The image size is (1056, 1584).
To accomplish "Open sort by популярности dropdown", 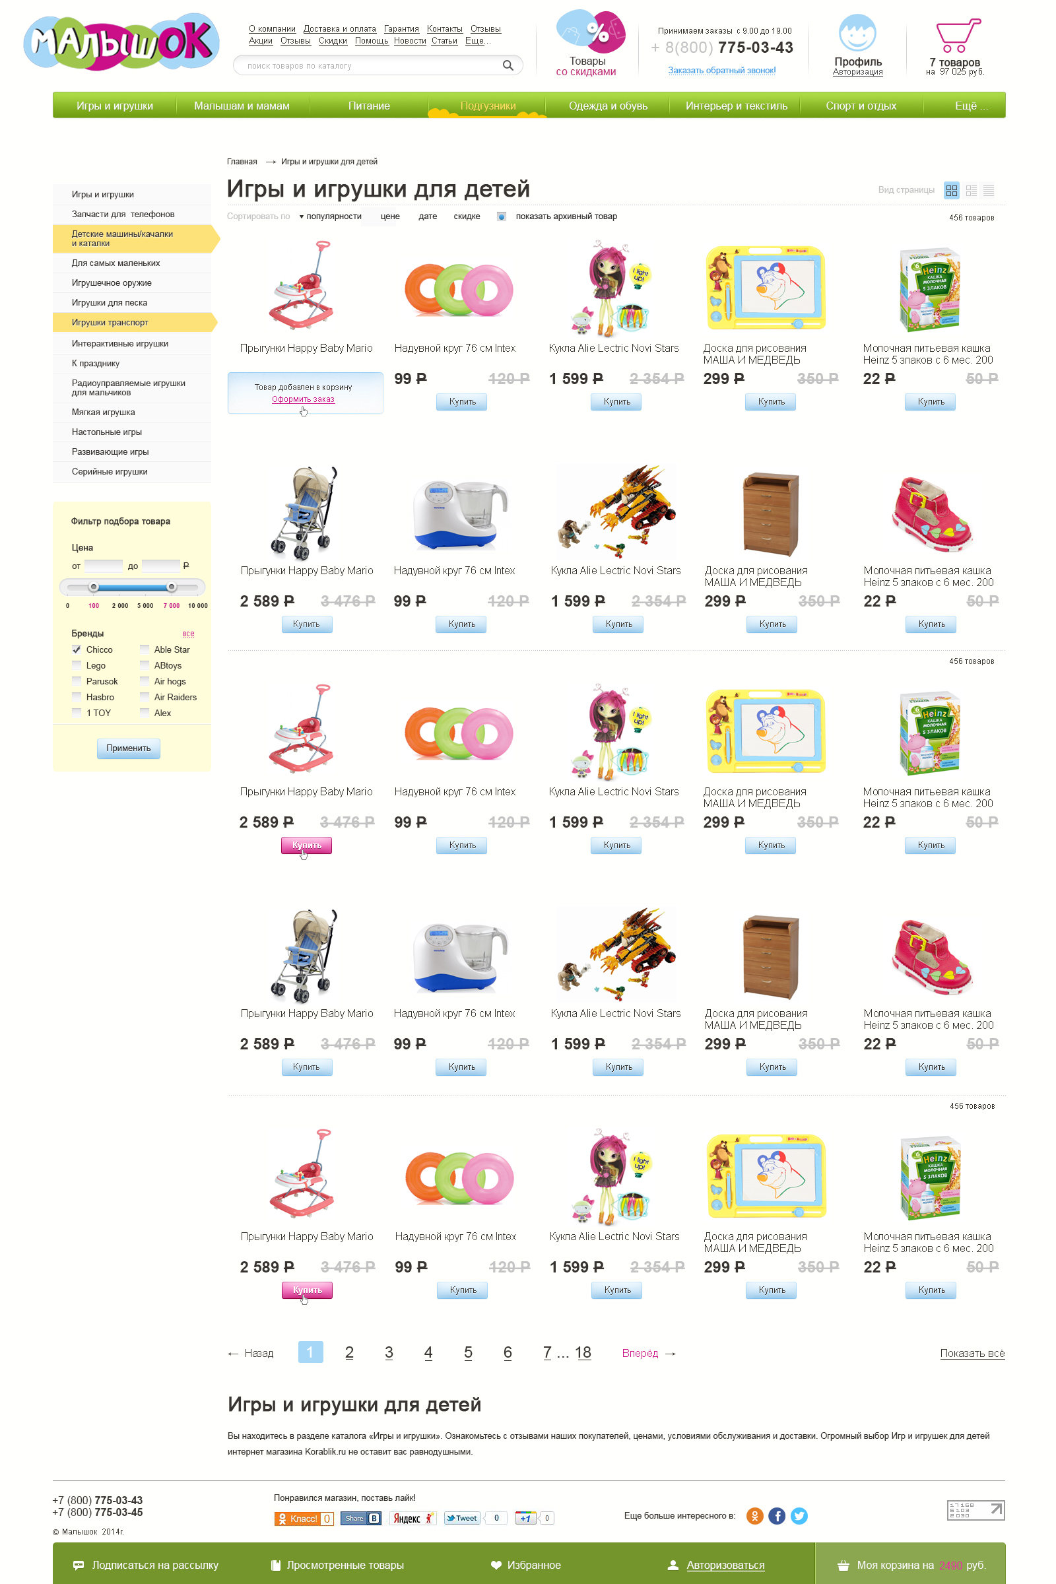I will 331,217.
